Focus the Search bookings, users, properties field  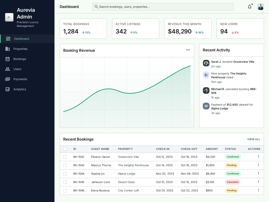[x=163, y=7]
